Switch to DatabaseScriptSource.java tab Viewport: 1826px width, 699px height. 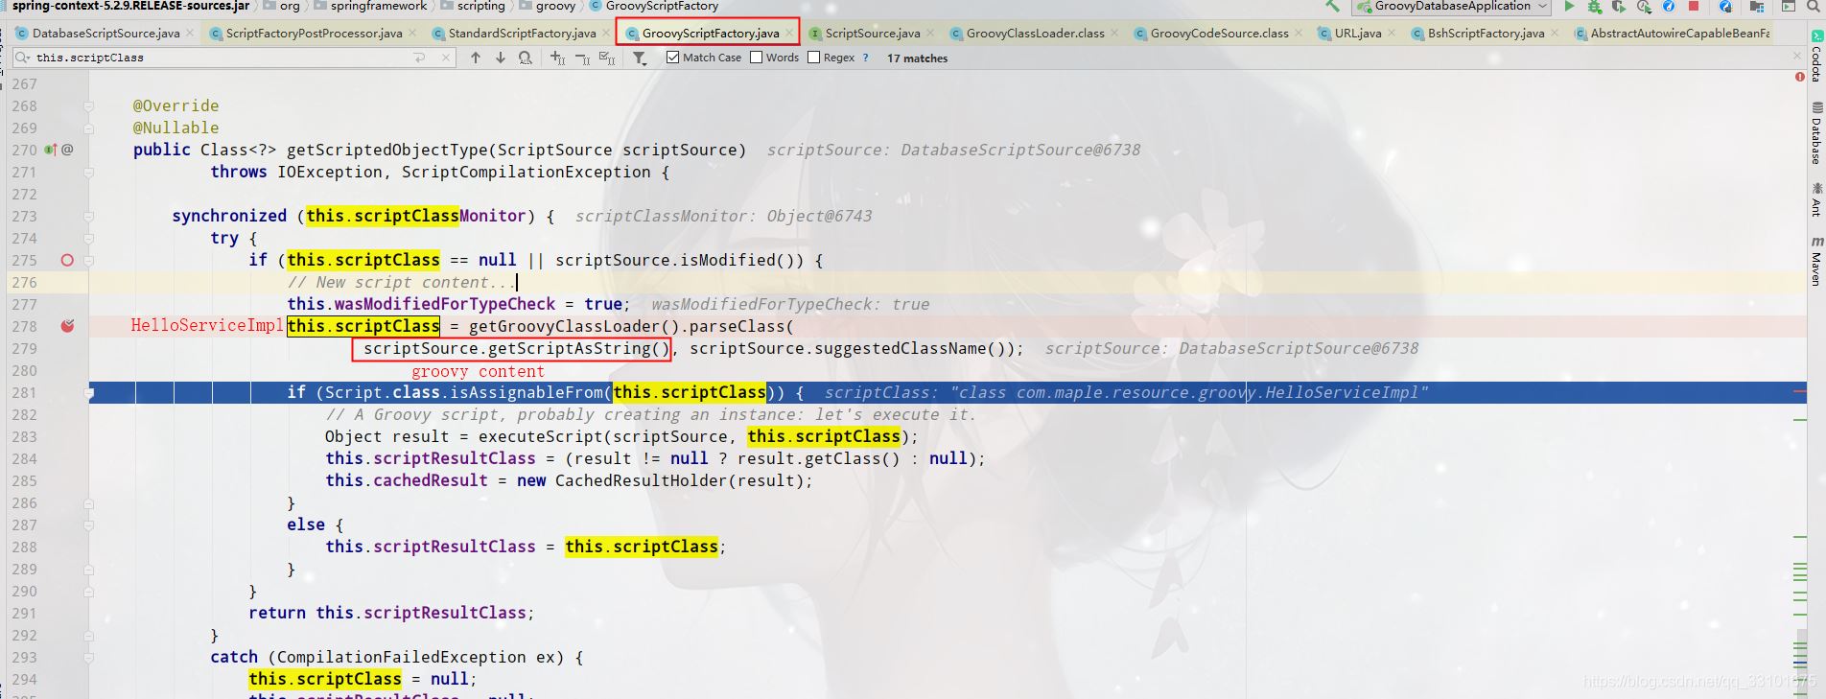pyautogui.click(x=105, y=33)
